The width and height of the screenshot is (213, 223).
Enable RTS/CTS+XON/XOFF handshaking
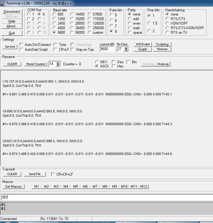[167, 28]
